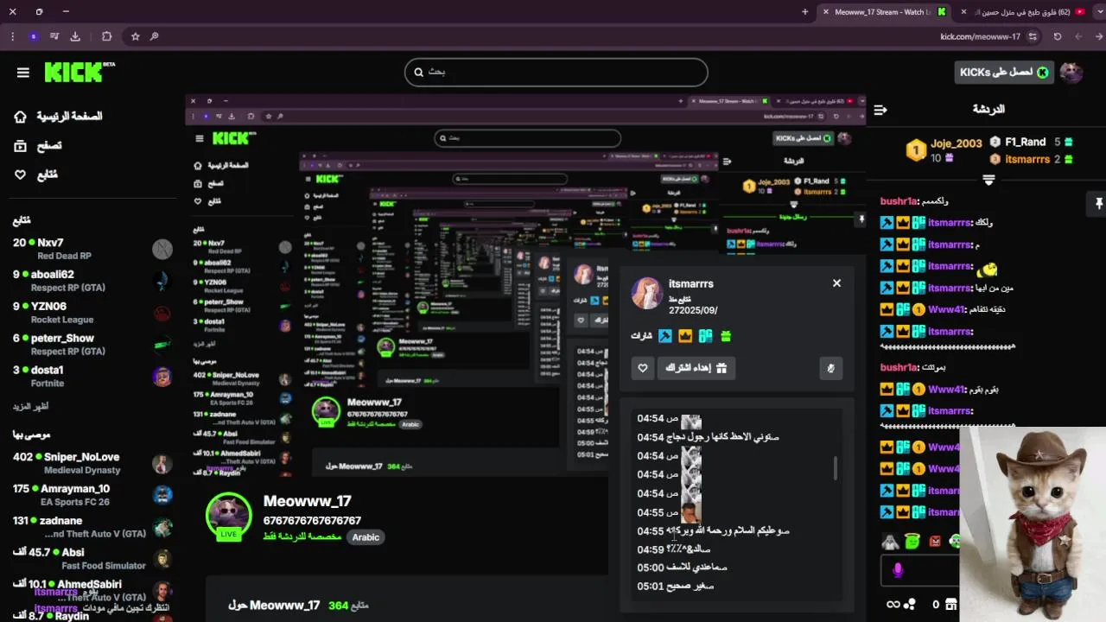This screenshot has height=622, width=1106.
Task: Click the pin icon at the chat edge
Action: click(1098, 204)
